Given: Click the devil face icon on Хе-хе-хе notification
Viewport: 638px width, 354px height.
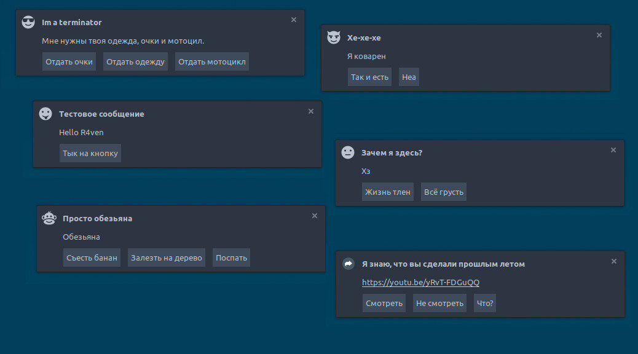Looking at the screenshot, I should pyautogui.click(x=334, y=38).
